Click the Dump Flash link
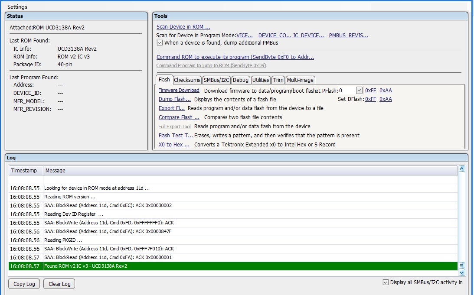Image resolution: width=474 pixels, height=295 pixels. coord(174,99)
